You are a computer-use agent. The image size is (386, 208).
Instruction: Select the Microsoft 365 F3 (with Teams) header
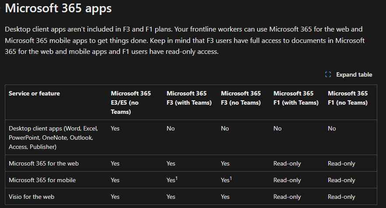[x=189, y=98]
